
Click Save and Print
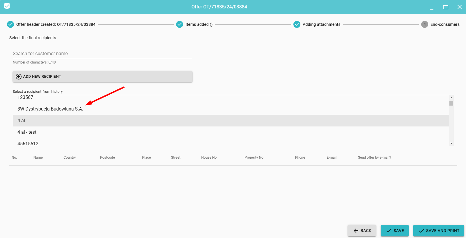(439, 231)
